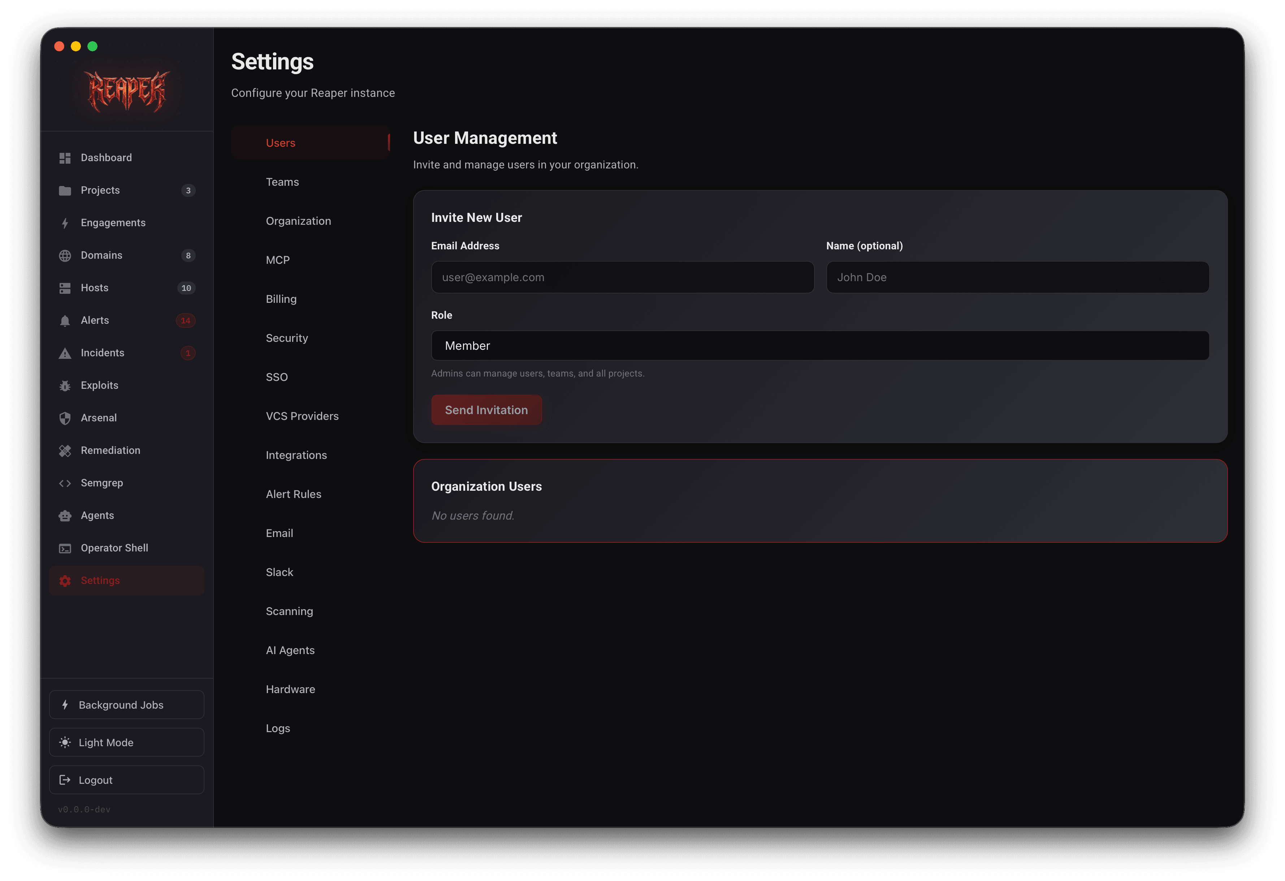The height and width of the screenshot is (881, 1285).
Task: Click the Settings gear icon
Action: (65, 580)
